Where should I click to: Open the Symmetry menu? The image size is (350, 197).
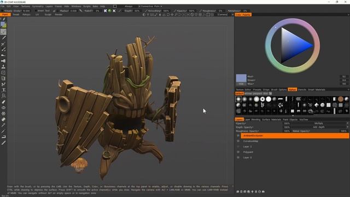[x=38, y=7]
